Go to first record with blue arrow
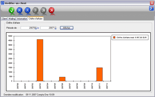 click(x=19, y=10)
